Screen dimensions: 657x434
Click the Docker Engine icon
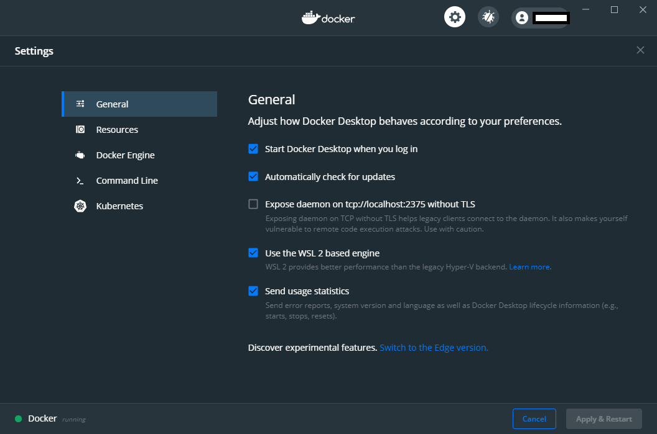pos(80,155)
